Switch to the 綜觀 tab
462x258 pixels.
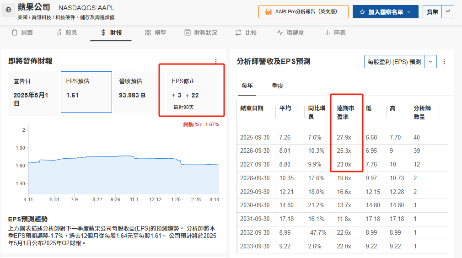pyautogui.click(x=22, y=32)
